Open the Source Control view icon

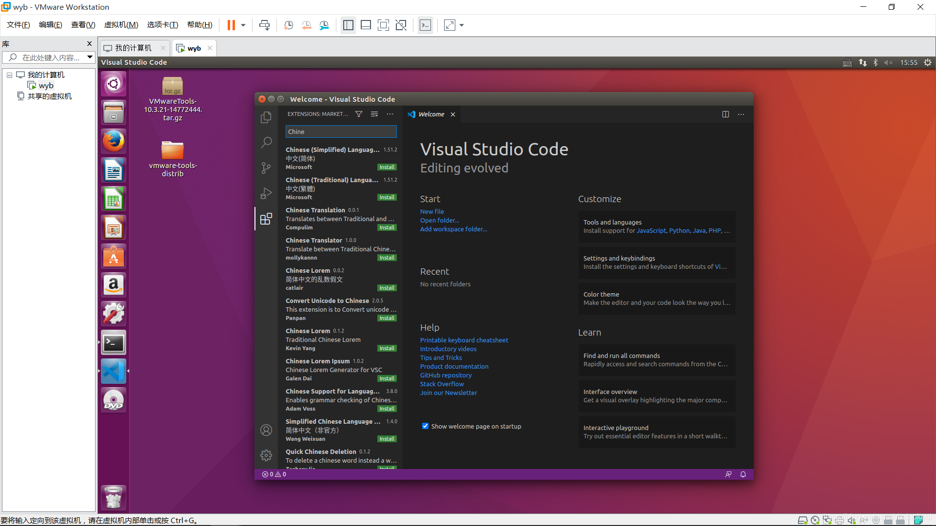tap(266, 168)
